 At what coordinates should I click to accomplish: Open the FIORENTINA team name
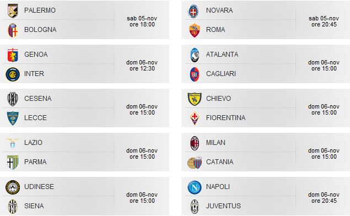(225, 117)
